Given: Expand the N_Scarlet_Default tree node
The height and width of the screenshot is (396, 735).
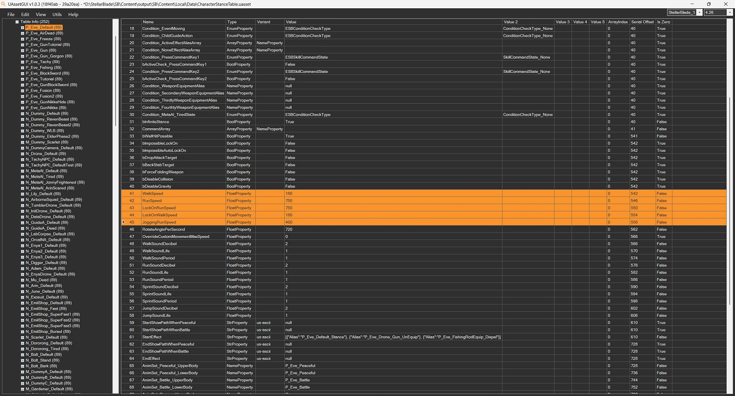Looking at the screenshot, I should (x=23, y=337).
